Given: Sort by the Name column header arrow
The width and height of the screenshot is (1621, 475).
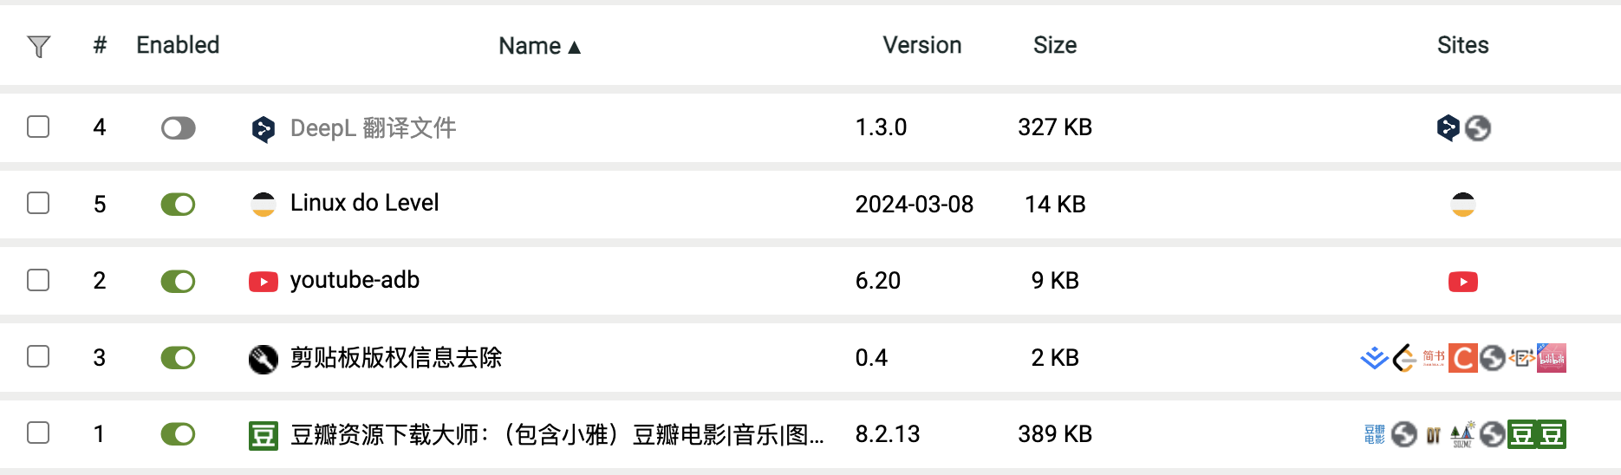Looking at the screenshot, I should pos(574,47).
